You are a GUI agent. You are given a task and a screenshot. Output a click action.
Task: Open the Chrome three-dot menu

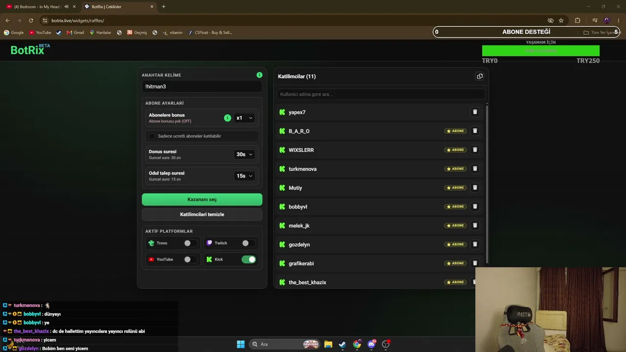point(619,21)
